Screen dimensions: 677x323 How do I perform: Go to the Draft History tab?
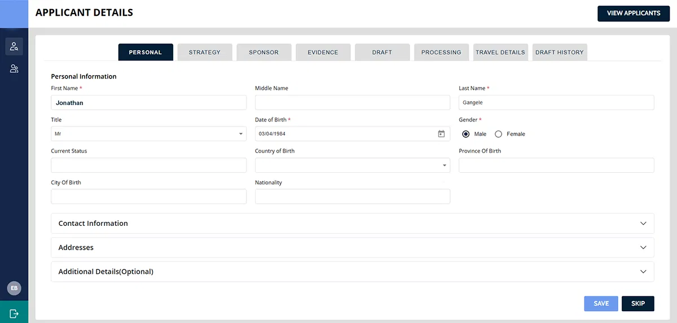[560, 52]
